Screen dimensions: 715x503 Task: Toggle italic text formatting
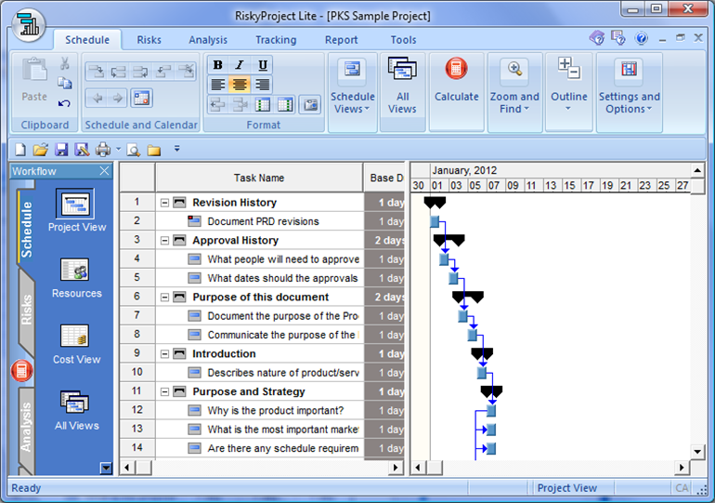[x=240, y=65]
